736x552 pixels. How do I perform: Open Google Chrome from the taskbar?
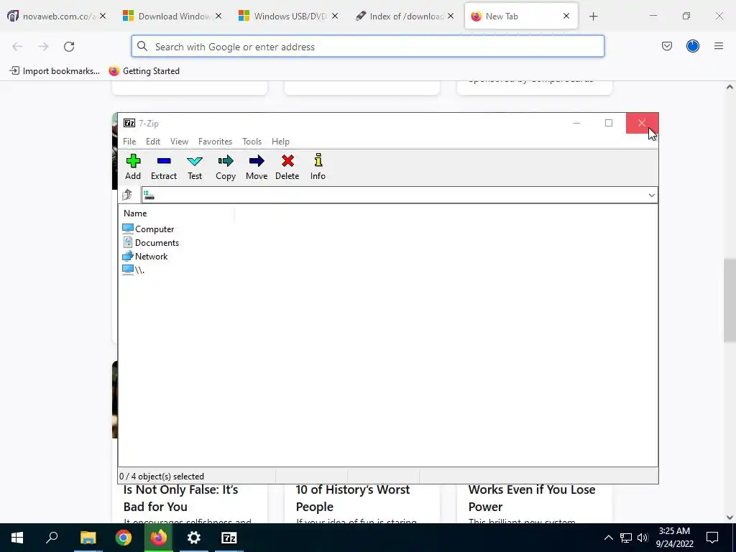pos(124,538)
